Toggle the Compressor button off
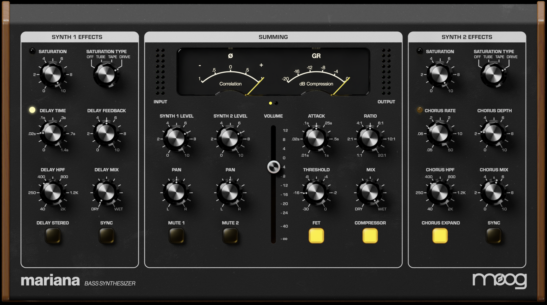The image size is (547, 305). [370, 236]
